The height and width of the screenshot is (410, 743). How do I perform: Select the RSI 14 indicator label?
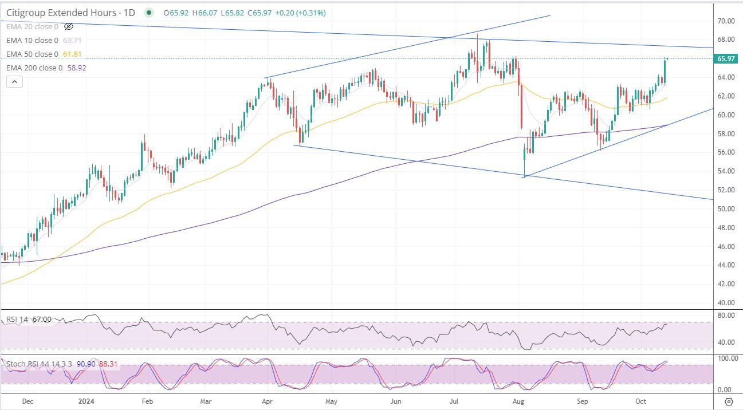pos(17,320)
